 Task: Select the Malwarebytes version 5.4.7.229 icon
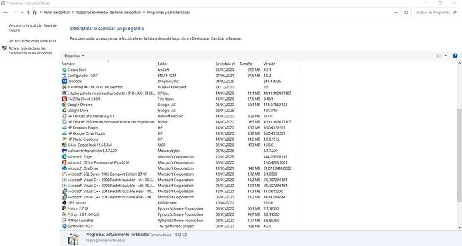click(x=64, y=151)
